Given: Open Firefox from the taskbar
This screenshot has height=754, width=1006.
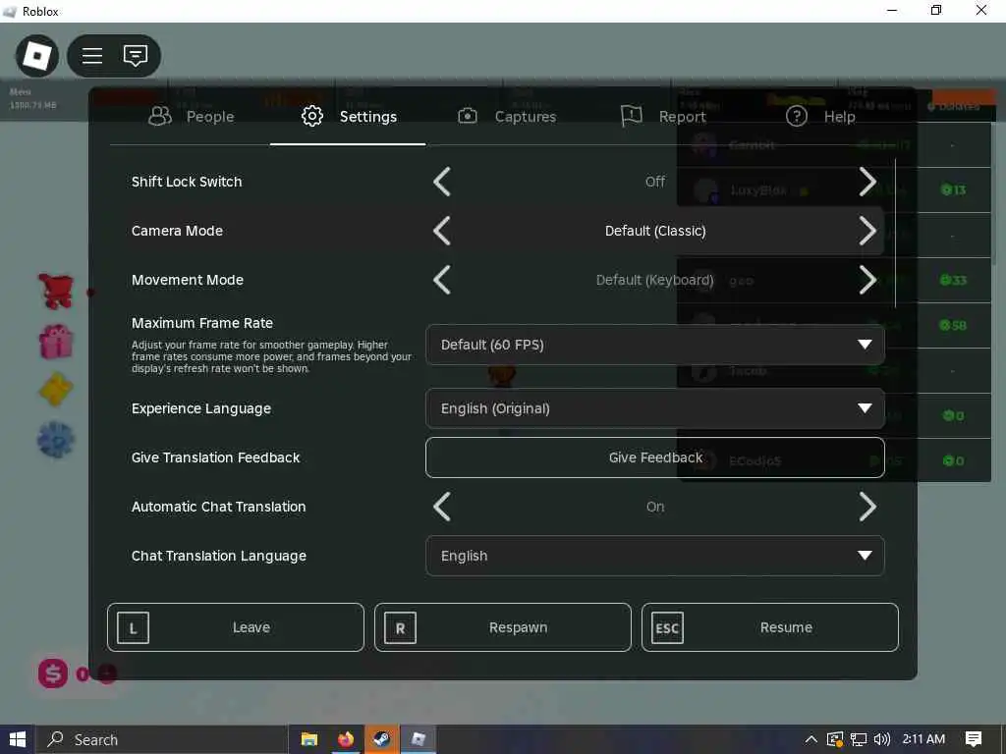Looking at the screenshot, I should (345, 739).
